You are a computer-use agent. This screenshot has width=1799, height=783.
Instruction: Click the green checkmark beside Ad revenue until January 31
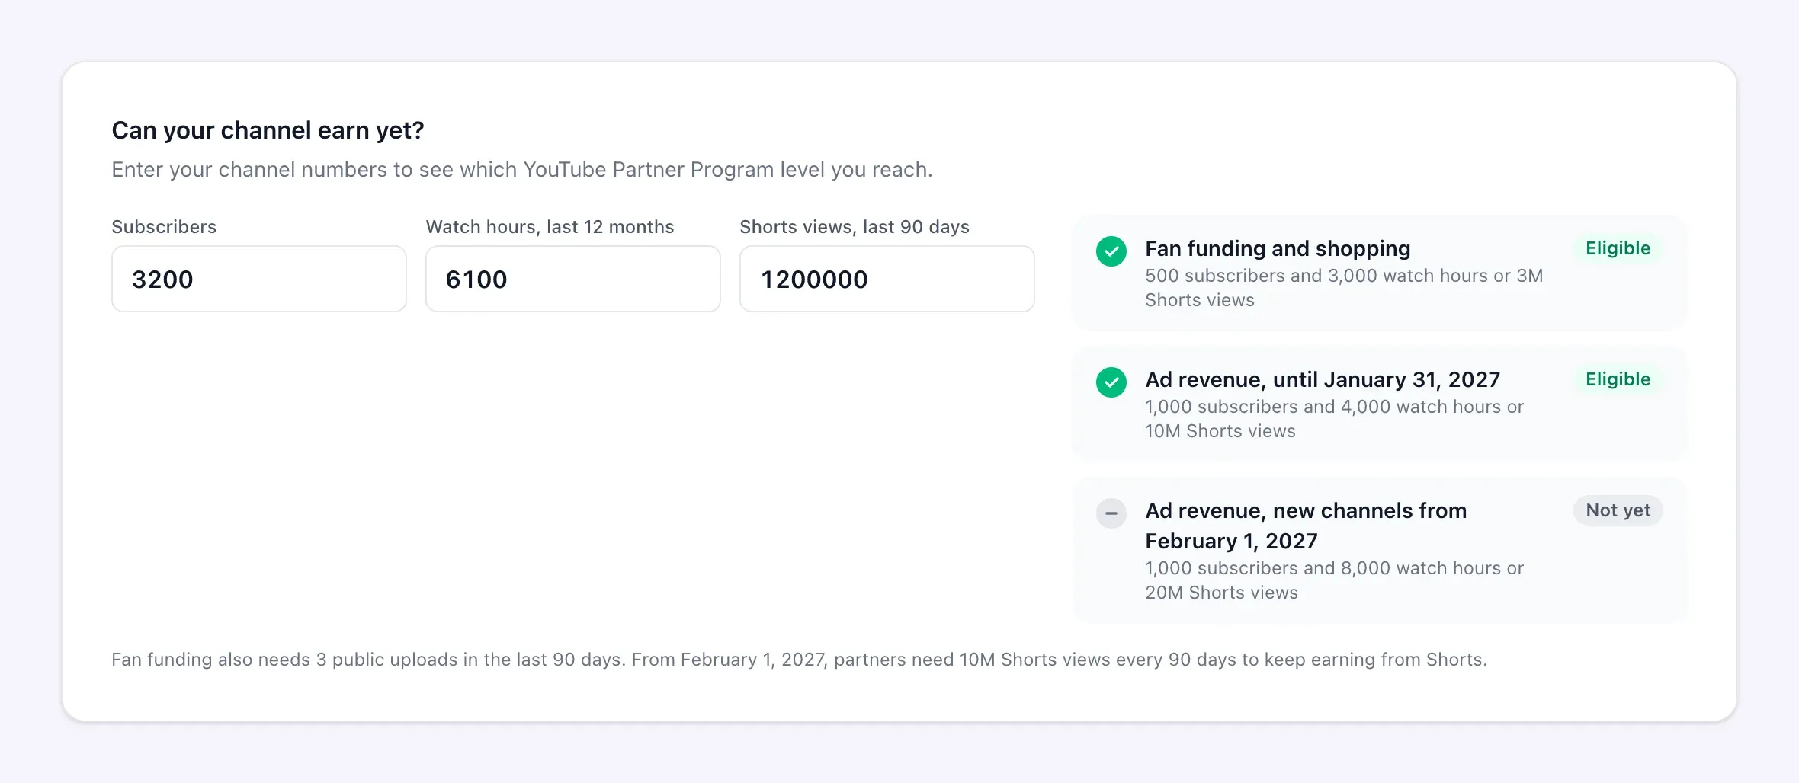(x=1111, y=382)
